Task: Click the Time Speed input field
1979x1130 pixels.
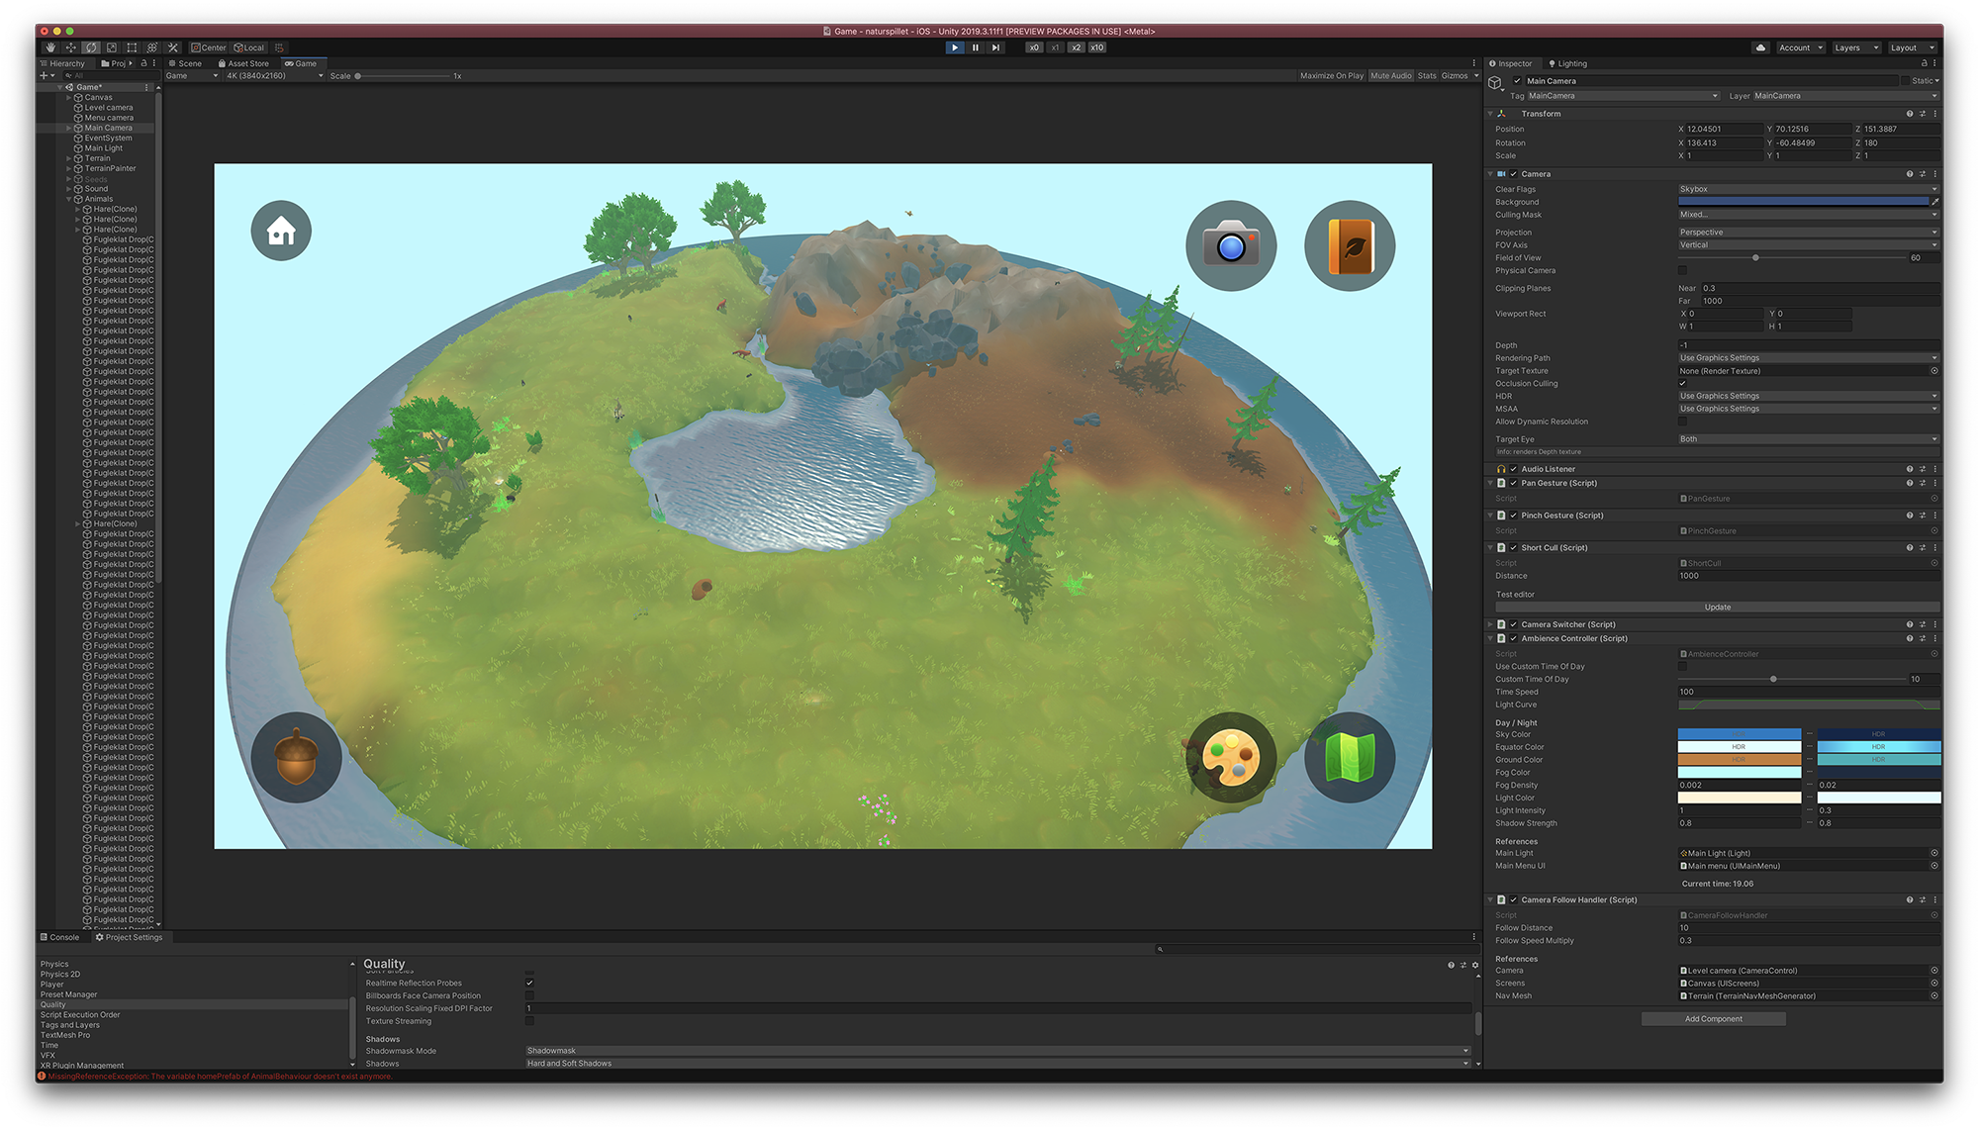Action: (x=1808, y=693)
